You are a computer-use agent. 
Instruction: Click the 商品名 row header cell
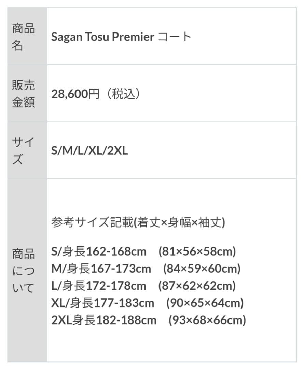click(24, 37)
